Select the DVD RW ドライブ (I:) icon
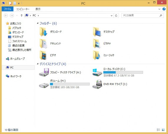This screenshot has height=134, width=168. tap(97, 84)
